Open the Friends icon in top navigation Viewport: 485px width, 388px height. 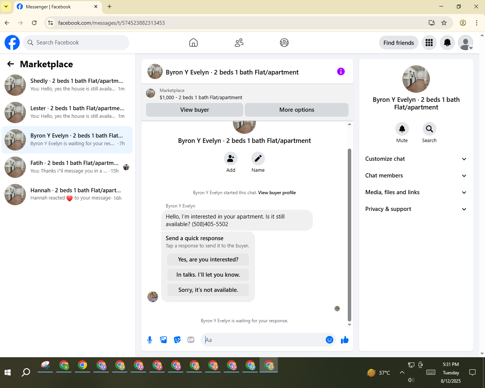coord(239,43)
